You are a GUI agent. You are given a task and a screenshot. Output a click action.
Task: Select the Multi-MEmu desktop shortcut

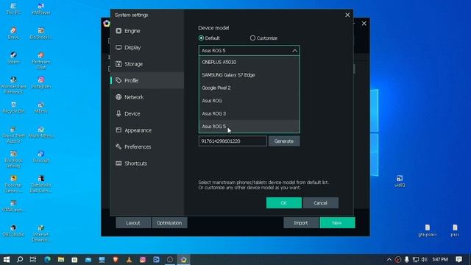pos(41,132)
